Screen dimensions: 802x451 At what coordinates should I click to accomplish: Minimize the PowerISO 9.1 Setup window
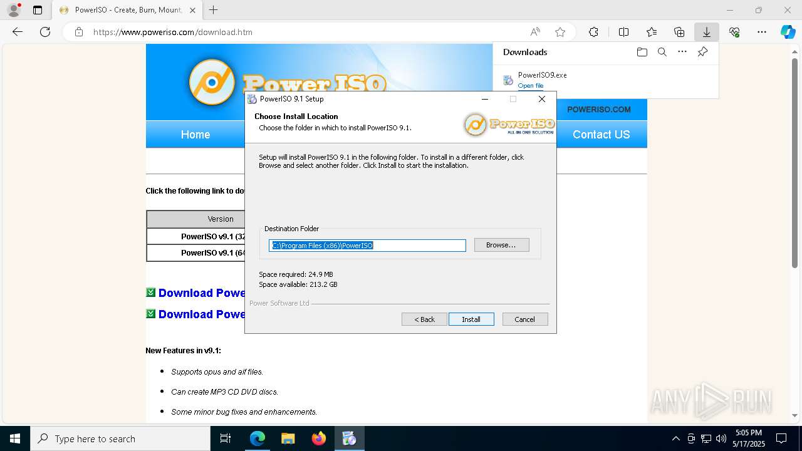tap(485, 99)
